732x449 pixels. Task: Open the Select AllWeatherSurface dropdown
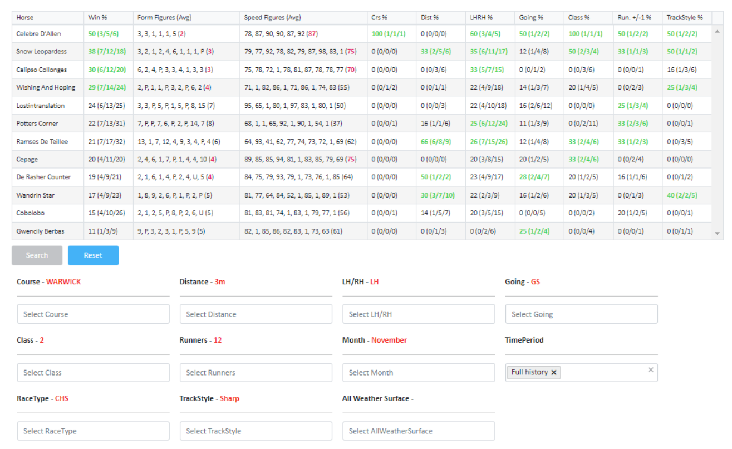tap(419, 431)
